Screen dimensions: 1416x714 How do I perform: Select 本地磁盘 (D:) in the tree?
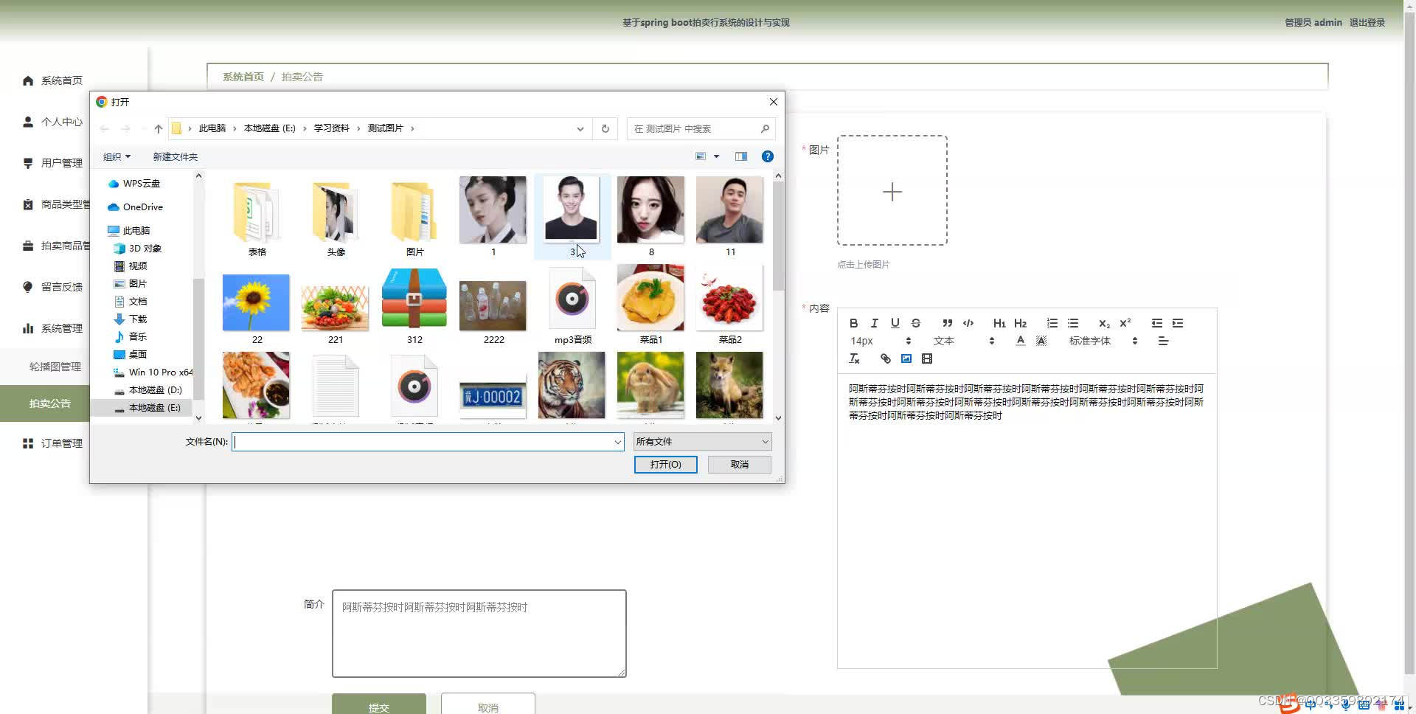point(148,390)
